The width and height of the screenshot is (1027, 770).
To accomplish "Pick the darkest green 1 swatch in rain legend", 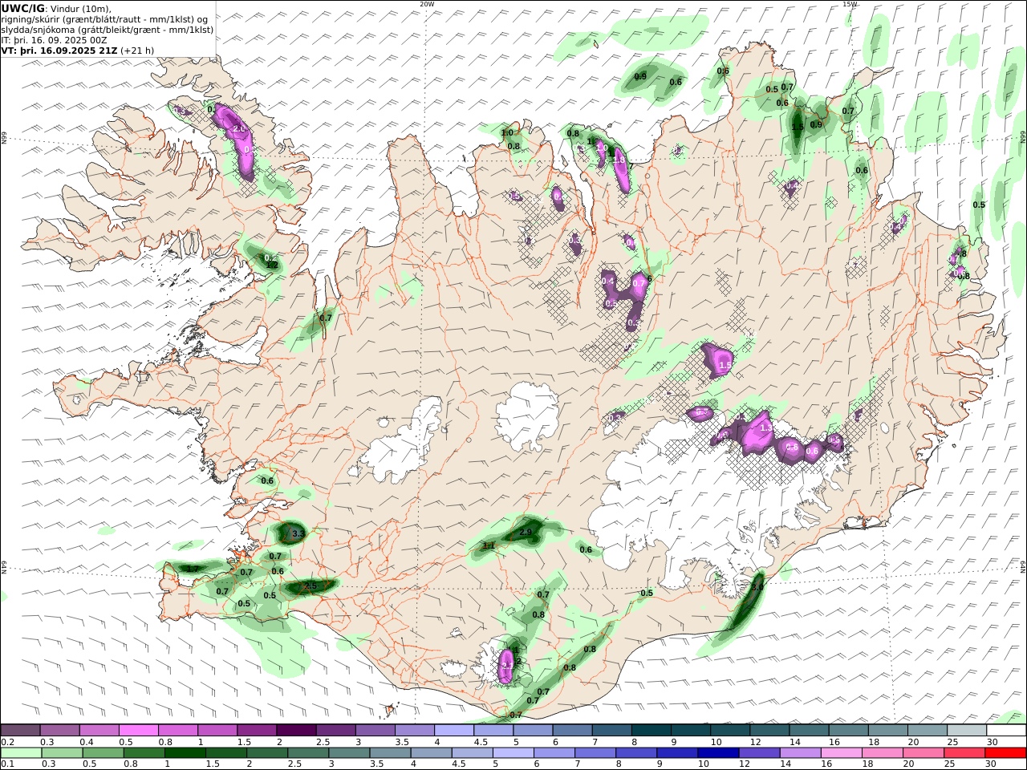I will pos(185,753).
